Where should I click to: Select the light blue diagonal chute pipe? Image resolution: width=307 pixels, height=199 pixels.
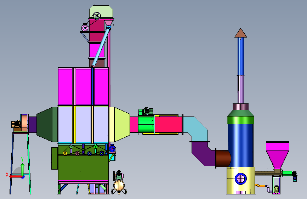point(101,47)
